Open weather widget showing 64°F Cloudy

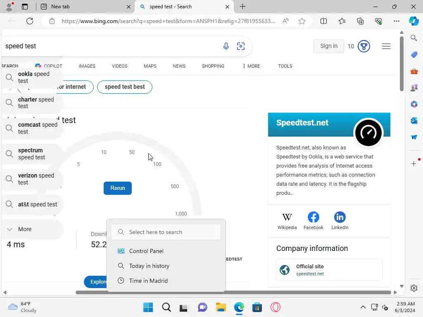pyautogui.click(x=22, y=307)
